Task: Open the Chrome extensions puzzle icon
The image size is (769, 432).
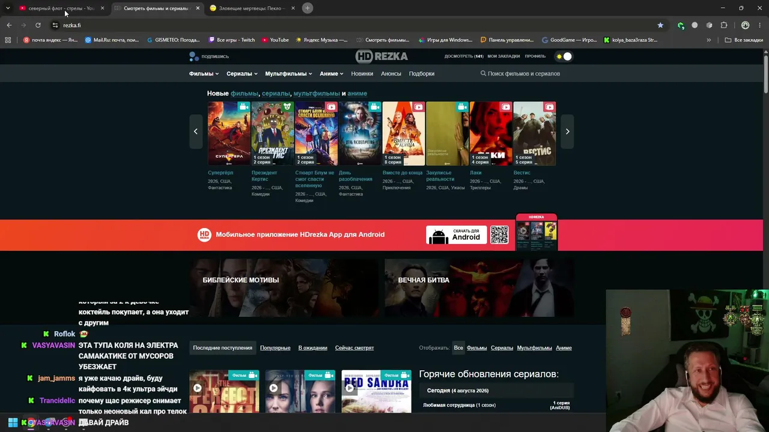Action: coord(723,25)
